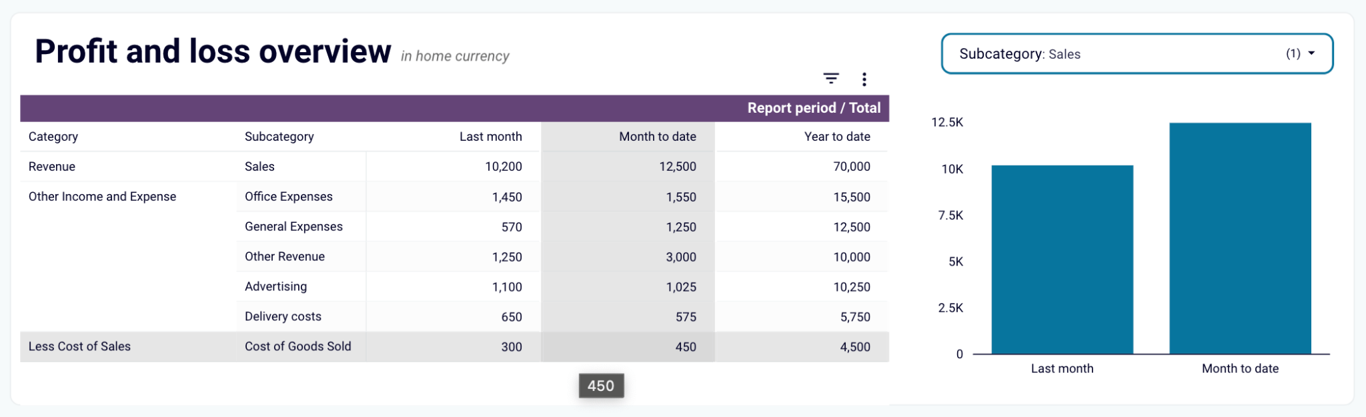Image resolution: width=1366 pixels, height=417 pixels.
Task: Select the Sales revenue row
Action: (260, 166)
